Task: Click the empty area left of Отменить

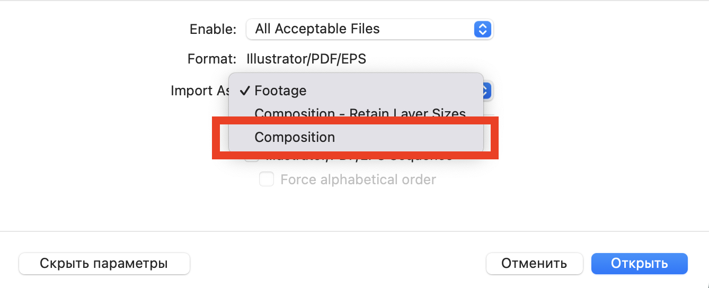Action: pos(339,264)
